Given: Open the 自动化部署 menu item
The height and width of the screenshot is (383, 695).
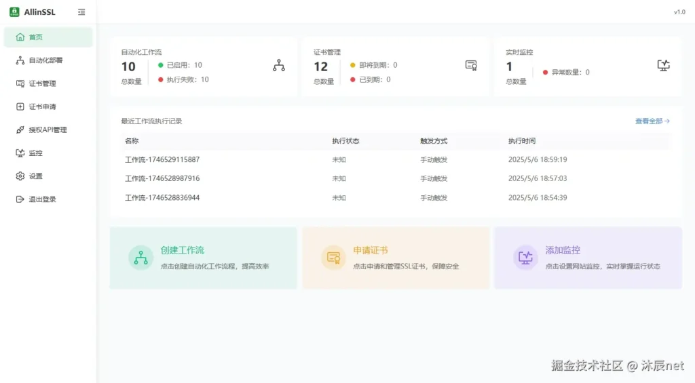Looking at the screenshot, I should point(48,60).
